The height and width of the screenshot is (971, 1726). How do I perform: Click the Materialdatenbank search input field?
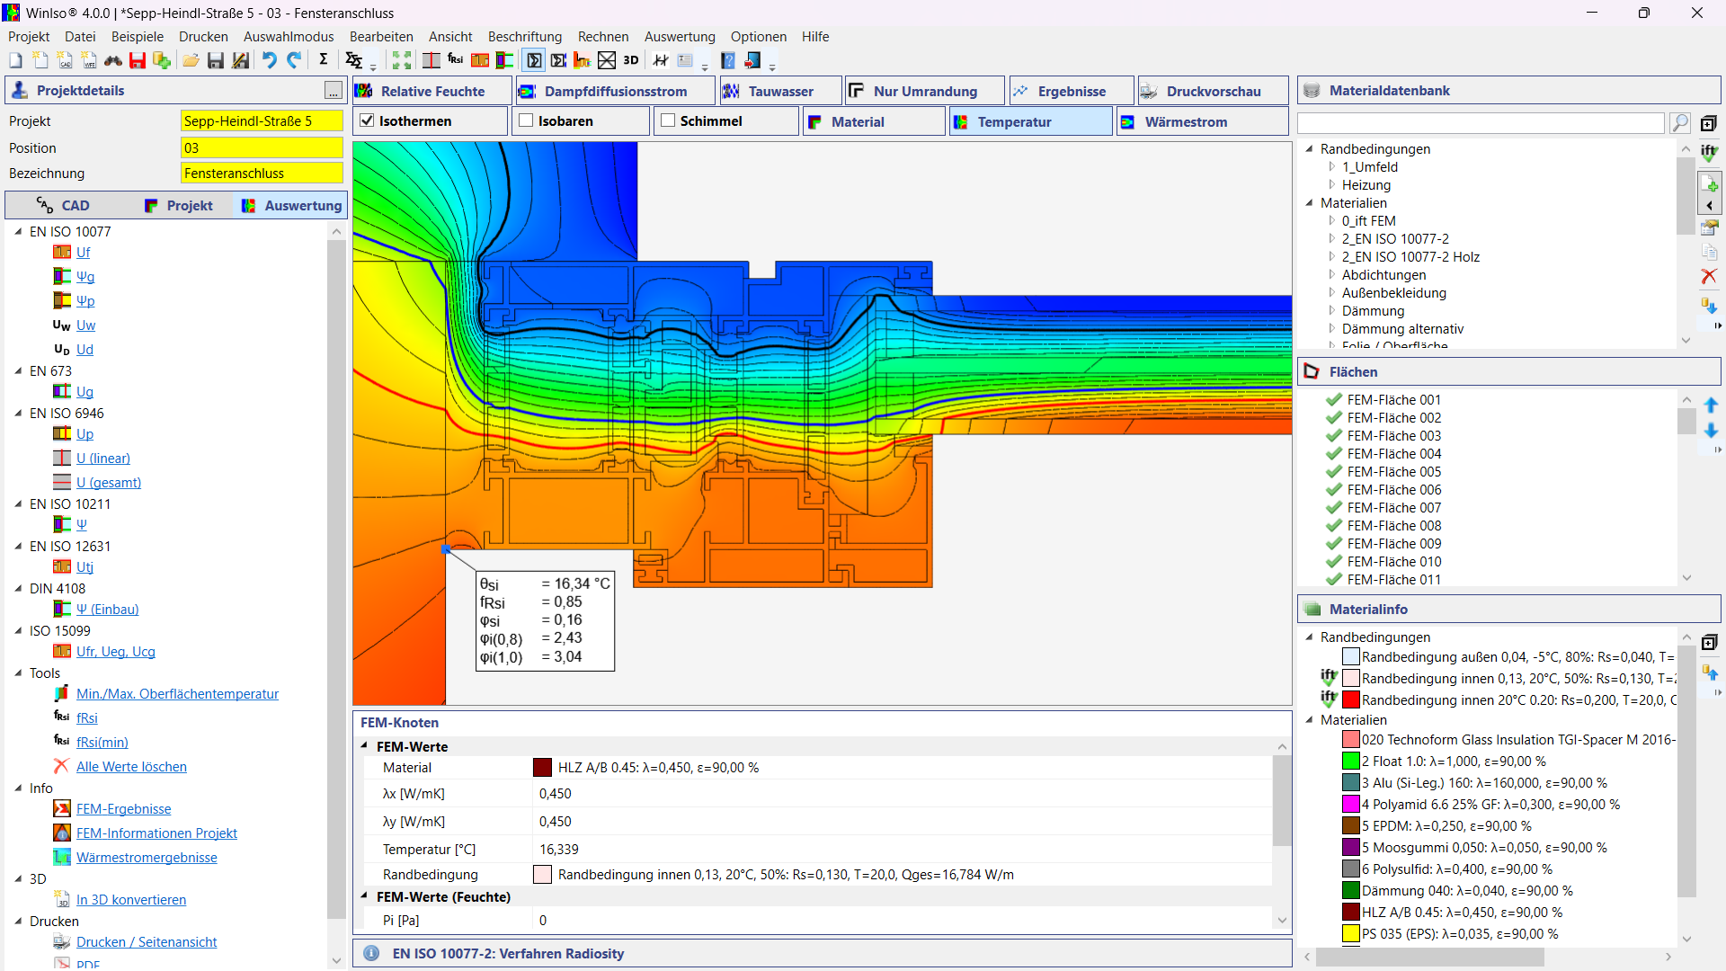coord(1481,123)
